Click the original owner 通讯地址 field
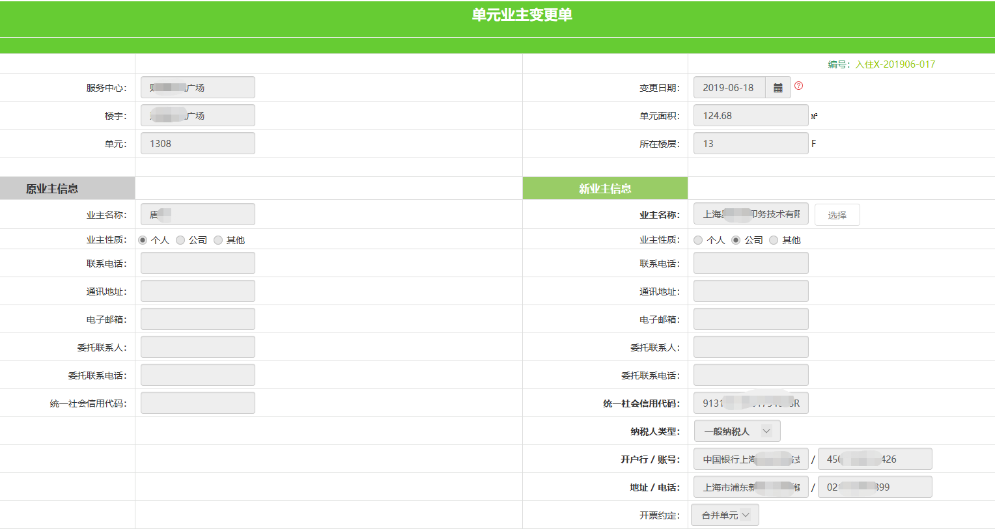 (x=197, y=292)
